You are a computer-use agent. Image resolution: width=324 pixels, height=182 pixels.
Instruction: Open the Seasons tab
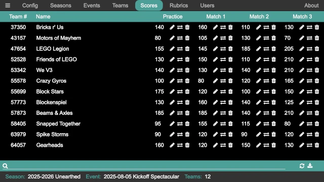point(61,6)
